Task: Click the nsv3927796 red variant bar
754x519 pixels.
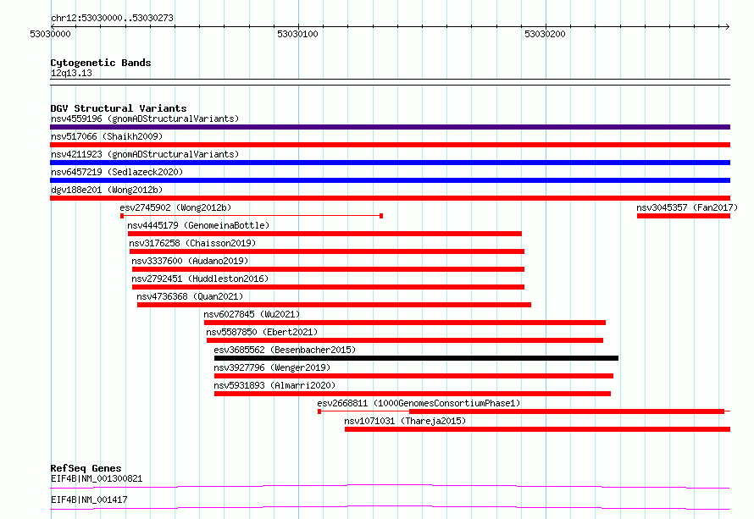Action: coord(413,376)
